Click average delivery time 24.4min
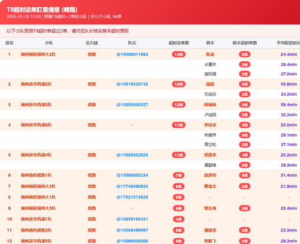The height and width of the screenshot is (244, 300). pos(289,55)
